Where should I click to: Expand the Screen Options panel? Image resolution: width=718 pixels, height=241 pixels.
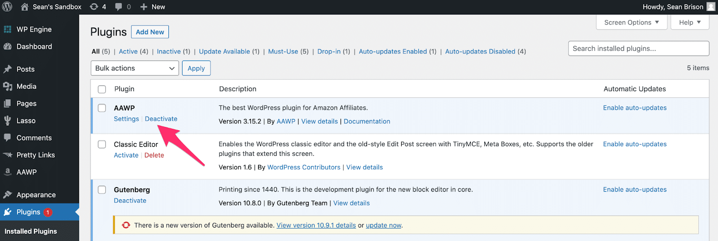[x=631, y=22]
